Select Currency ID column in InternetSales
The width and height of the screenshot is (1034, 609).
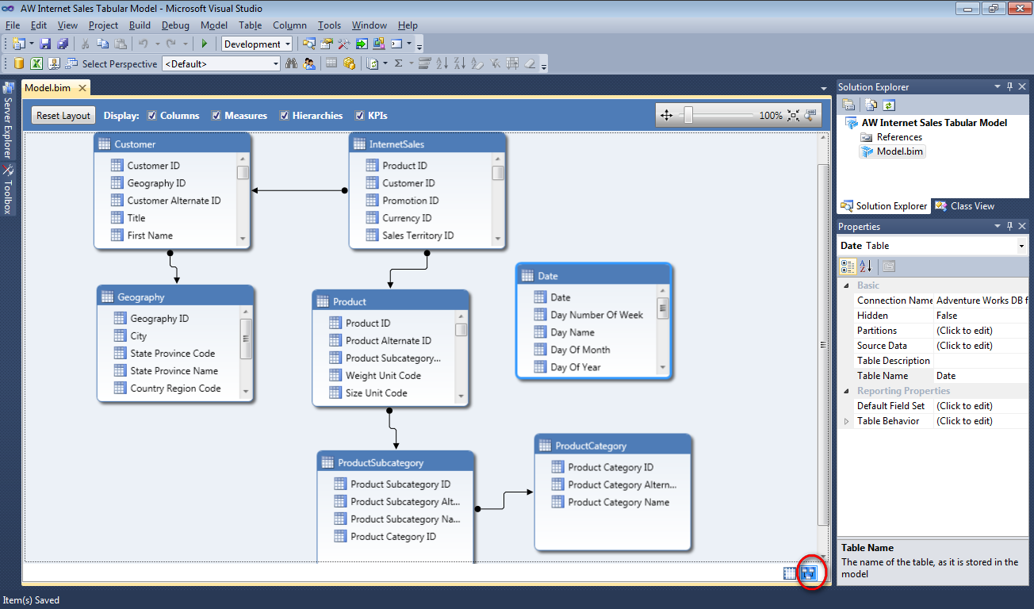coord(407,218)
